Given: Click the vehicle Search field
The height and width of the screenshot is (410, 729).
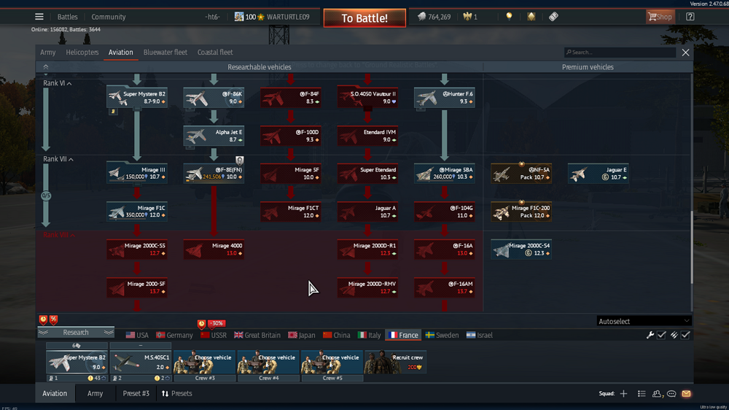Looking at the screenshot, I should coord(620,52).
